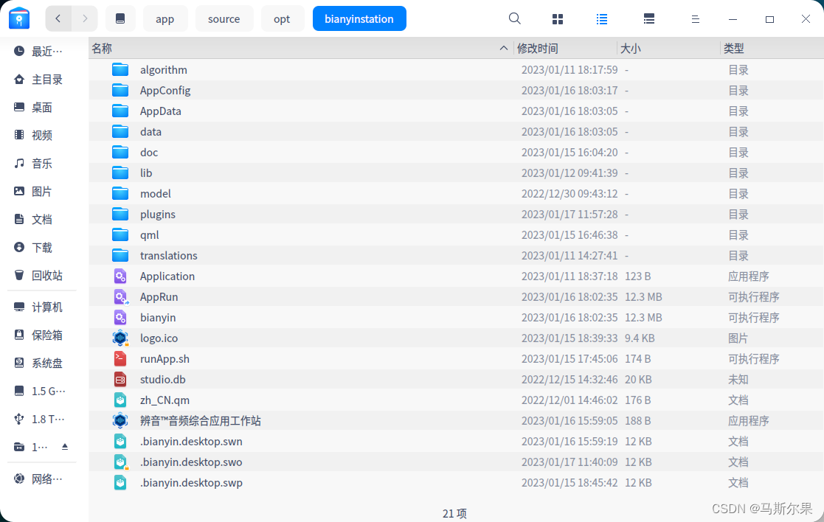This screenshot has height=522, width=824.
Task: Jump to source via breadcrumb
Action: tap(224, 18)
